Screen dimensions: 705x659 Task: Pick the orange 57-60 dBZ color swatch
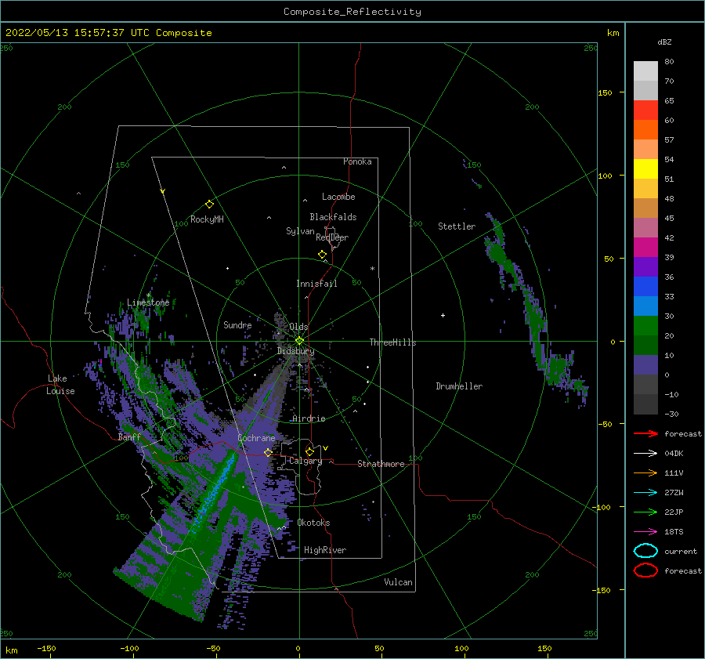645,130
